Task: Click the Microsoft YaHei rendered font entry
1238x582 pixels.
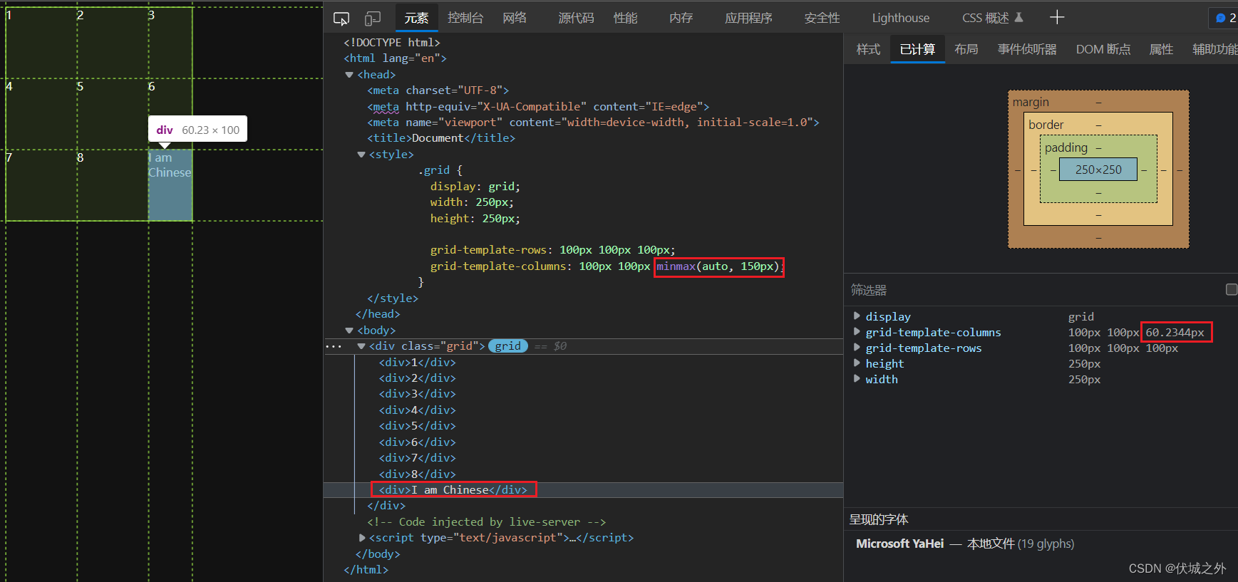Action: (x=965, y=544)
